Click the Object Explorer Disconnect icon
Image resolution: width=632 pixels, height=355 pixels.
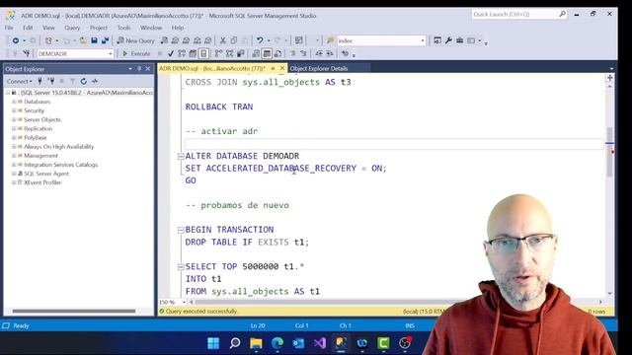coord(51,81)
